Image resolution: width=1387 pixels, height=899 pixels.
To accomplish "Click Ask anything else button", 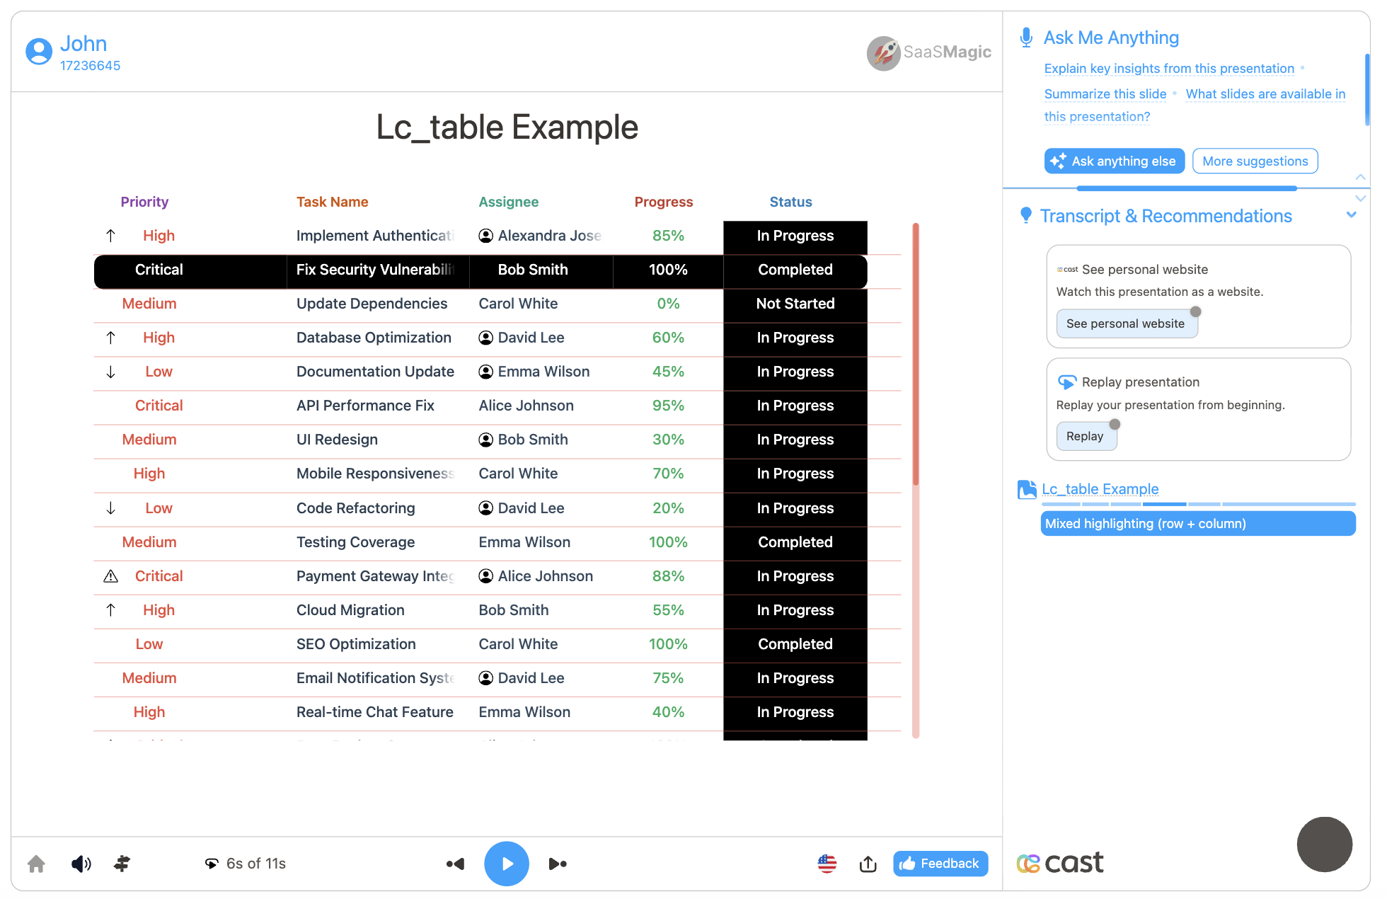I will pyautogui.click(x=1114, y=161).
